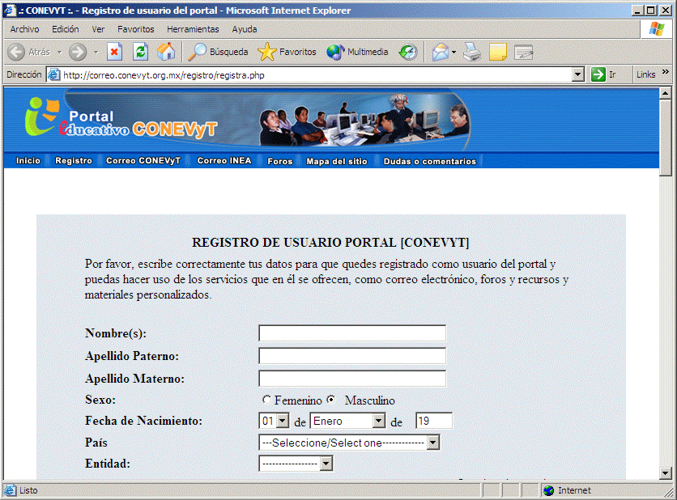The width and height of the screenshot is (677, 500).
Task: Open the Forward button history dropdown arrow
Action: point(96,53)
